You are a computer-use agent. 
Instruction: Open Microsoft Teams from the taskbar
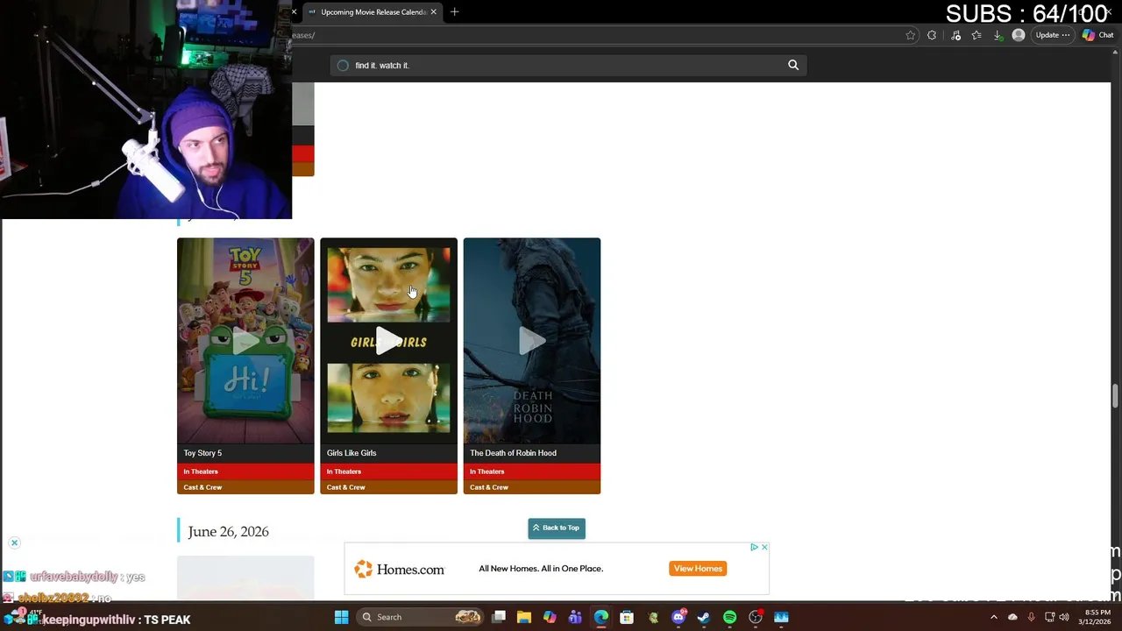coord(575,617)
